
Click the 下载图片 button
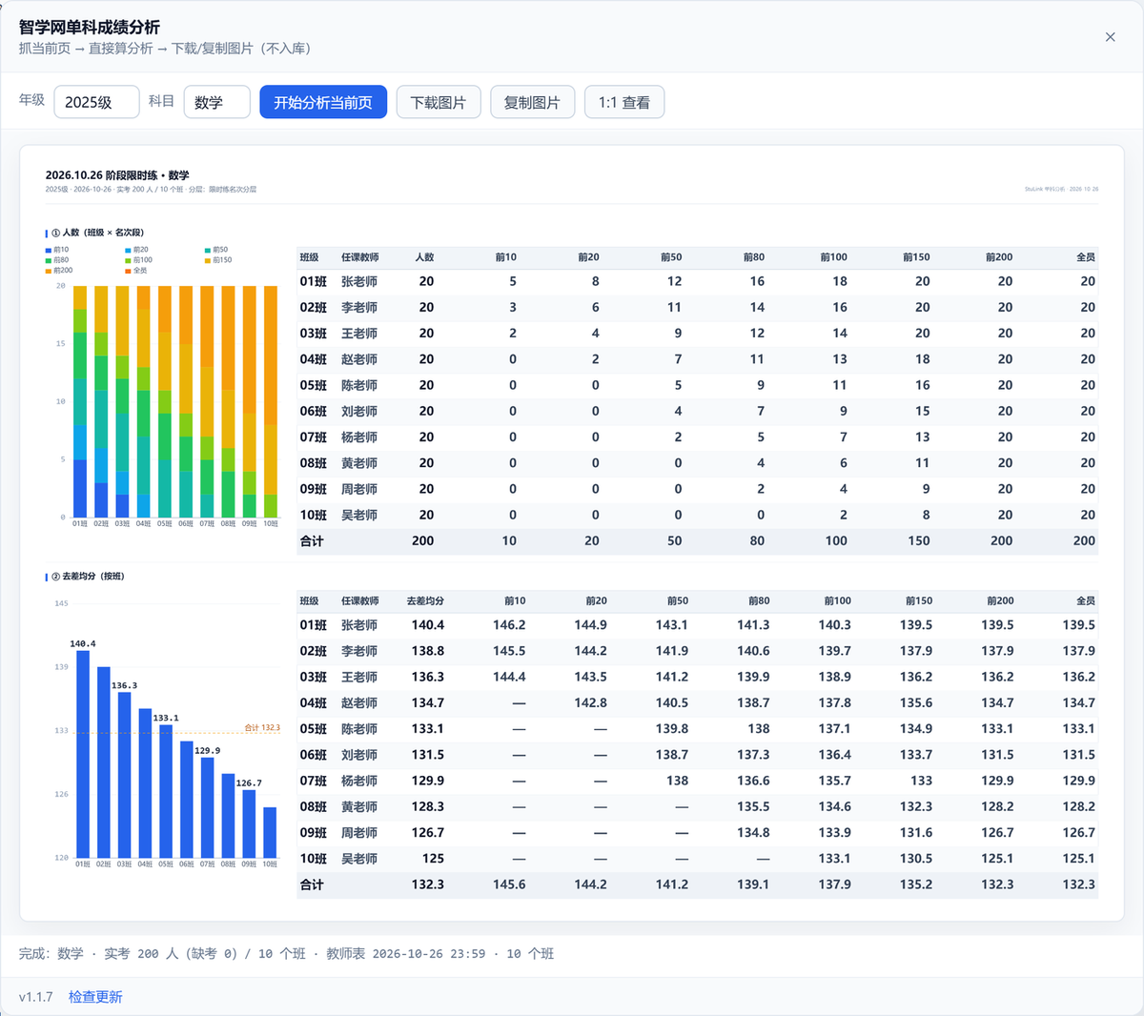tap(439, 102)
